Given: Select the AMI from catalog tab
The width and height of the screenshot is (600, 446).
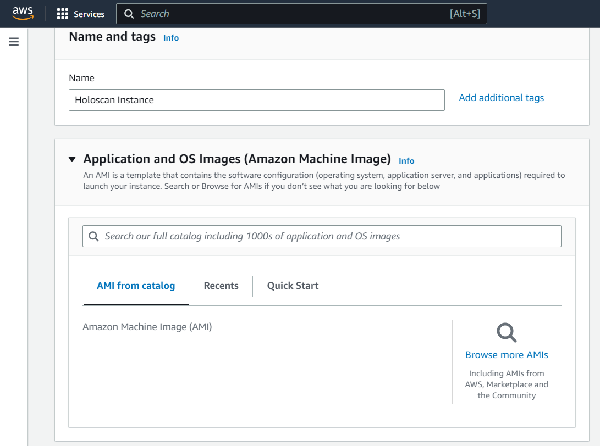Looking at the screenshot, I should click(136, 286).
